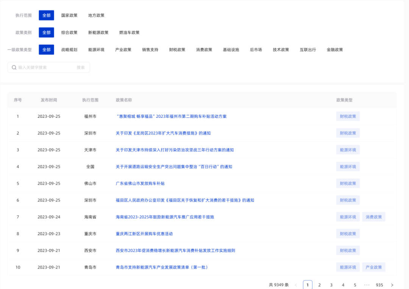Select 国家政策 under 执行范围
Screen dimensions: 409x289
[x=69, y=16]
